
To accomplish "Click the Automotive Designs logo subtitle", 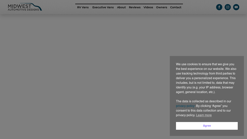I will 23,10.
